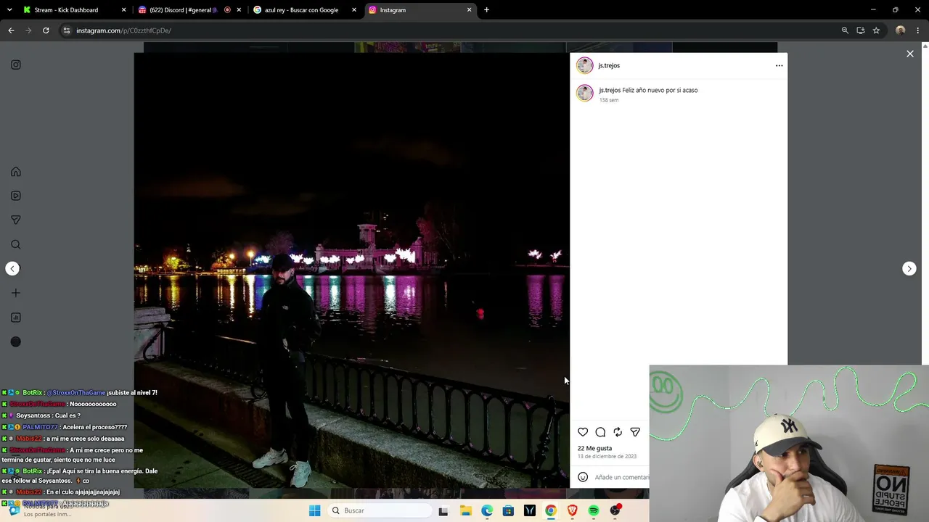Screen dimensions: 929x522
Task: Repost this post using the arrows icon
Action: tap(618, 432)
